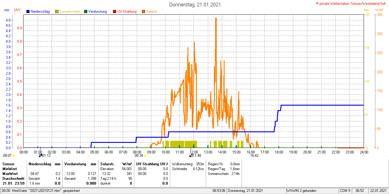
Task: Click the sunrise icon beside 08:34
Action: coord(145,156)
